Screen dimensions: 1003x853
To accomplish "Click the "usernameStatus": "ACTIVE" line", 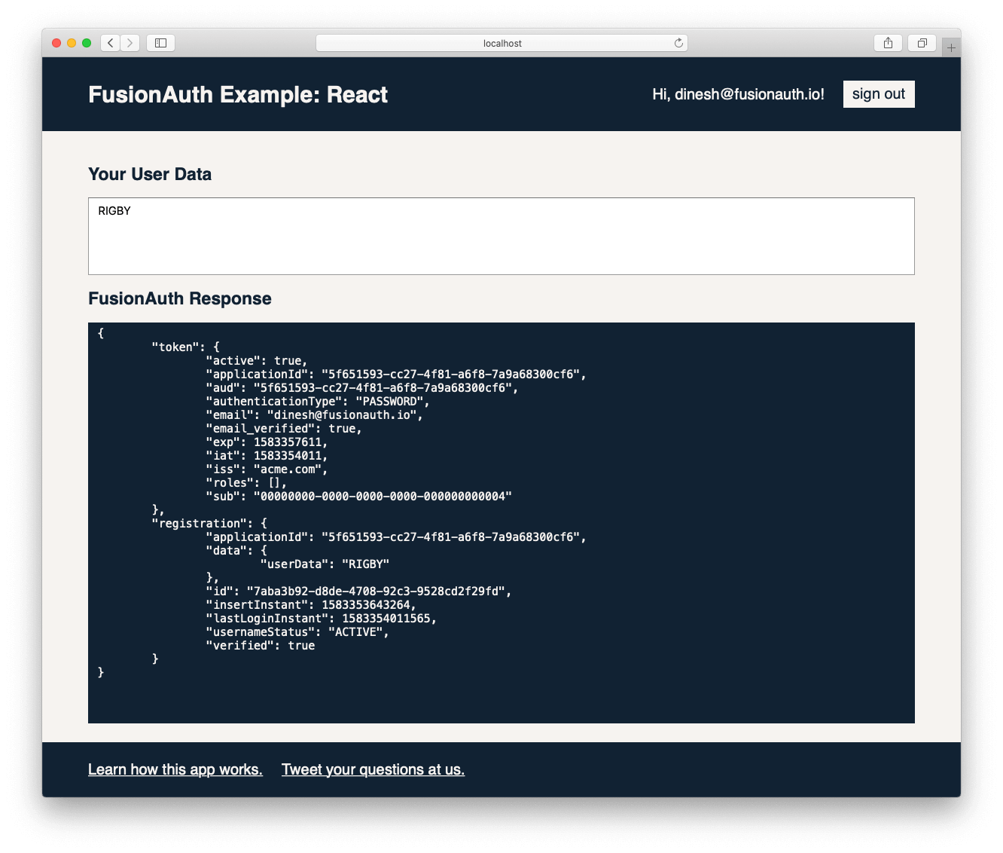I will point(297,631).
